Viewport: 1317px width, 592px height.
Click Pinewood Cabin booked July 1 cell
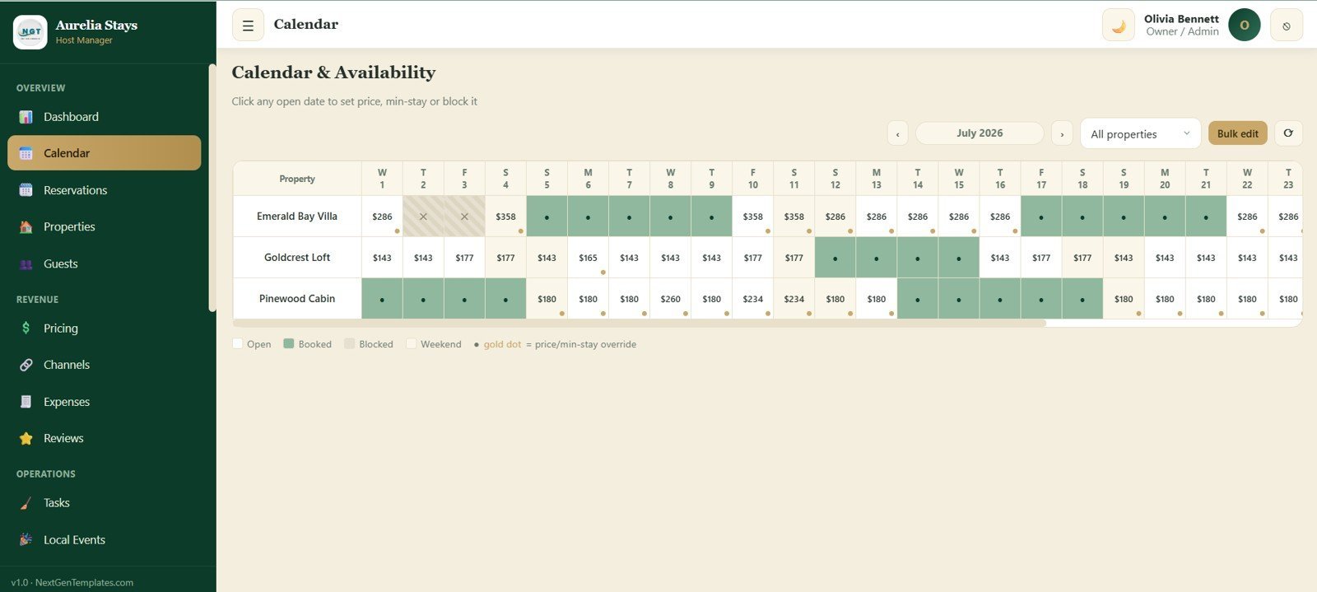click(382, 299)
